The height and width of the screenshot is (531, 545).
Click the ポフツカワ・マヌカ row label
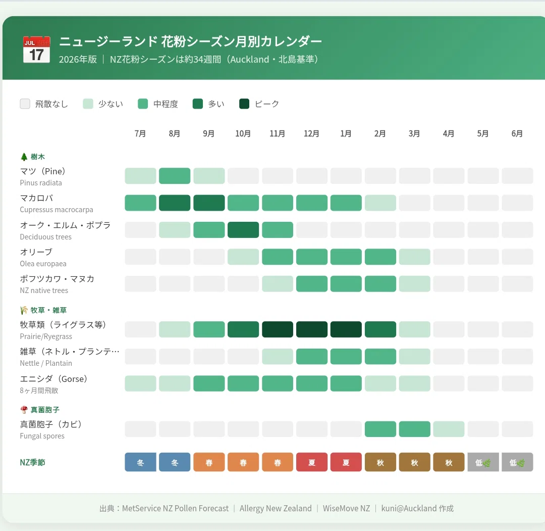coord(57,279)
